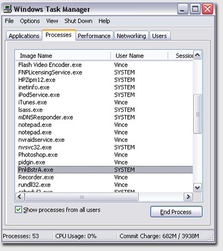Click the Session column header

180,56
